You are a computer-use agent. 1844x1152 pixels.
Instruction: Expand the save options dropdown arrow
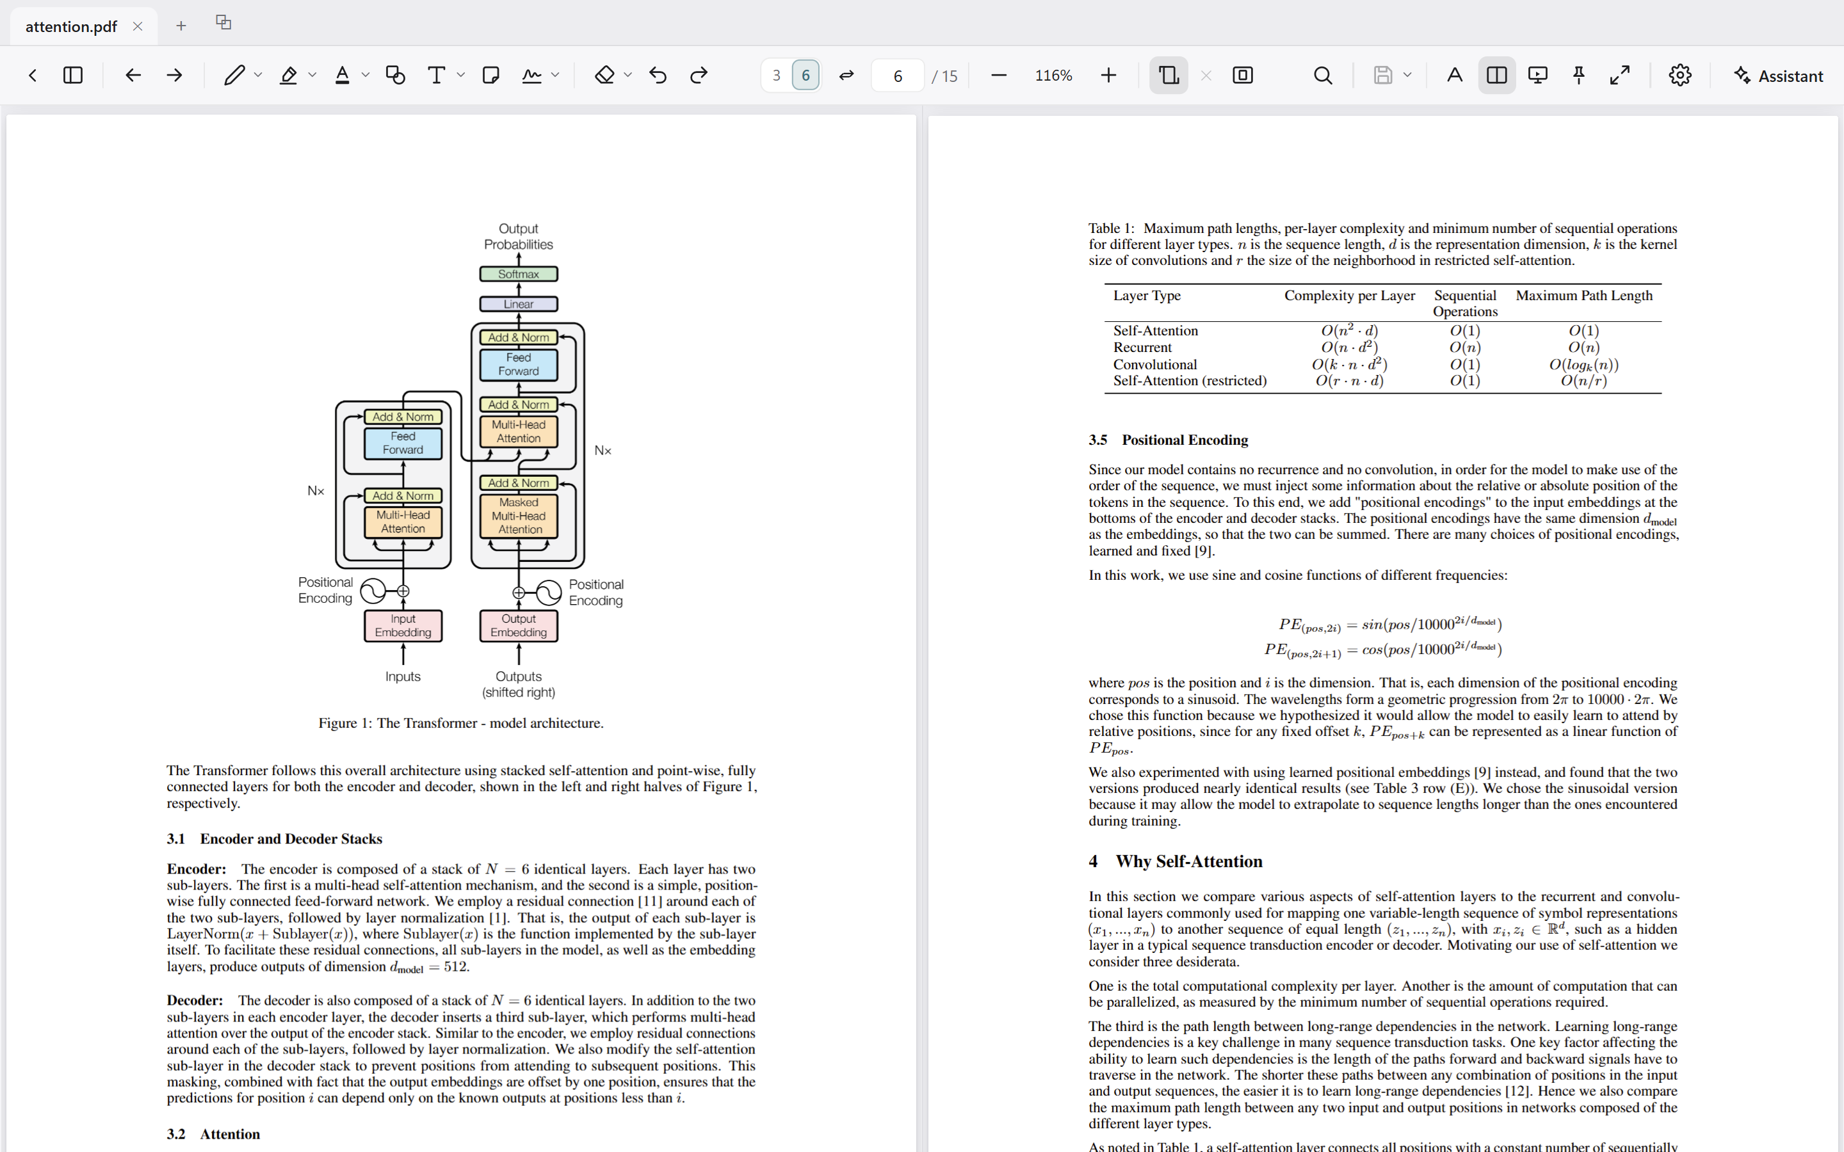point(1407,76)
